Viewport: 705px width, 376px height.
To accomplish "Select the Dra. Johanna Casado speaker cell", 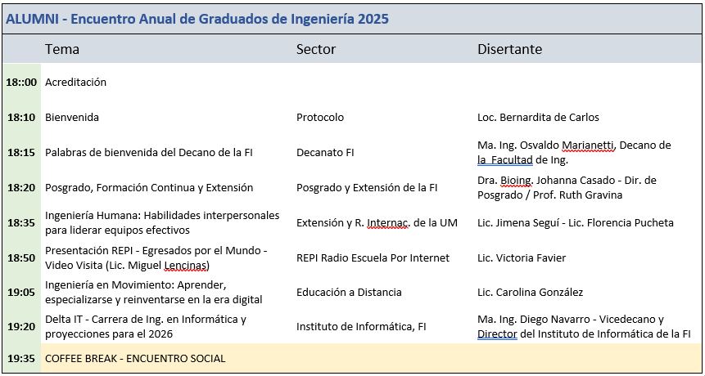I will pos(567,188).
